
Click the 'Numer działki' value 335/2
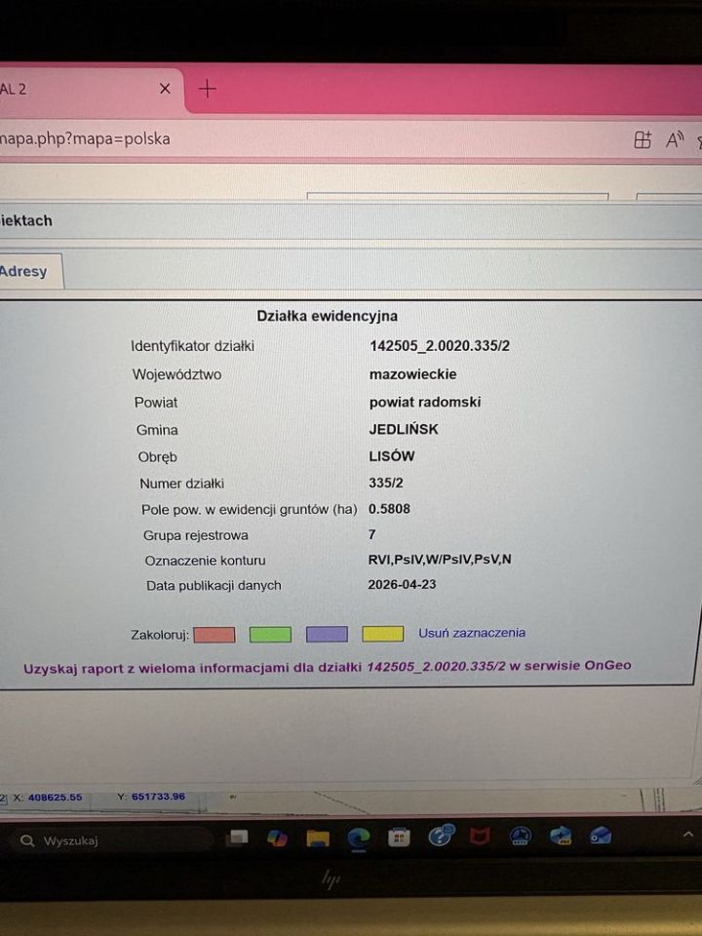click(386, 483)
